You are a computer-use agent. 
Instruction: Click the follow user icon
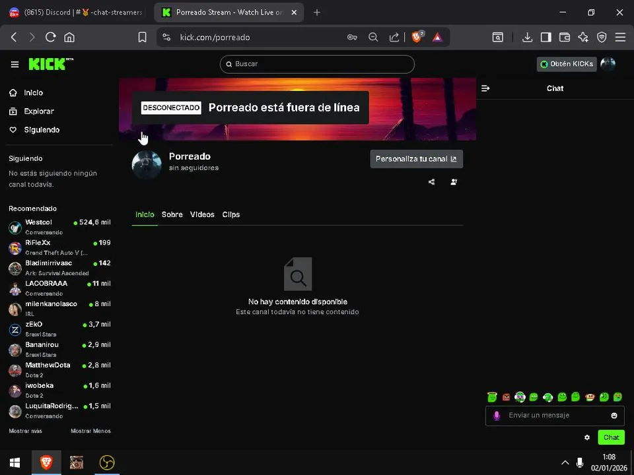[x=454, y=182]
